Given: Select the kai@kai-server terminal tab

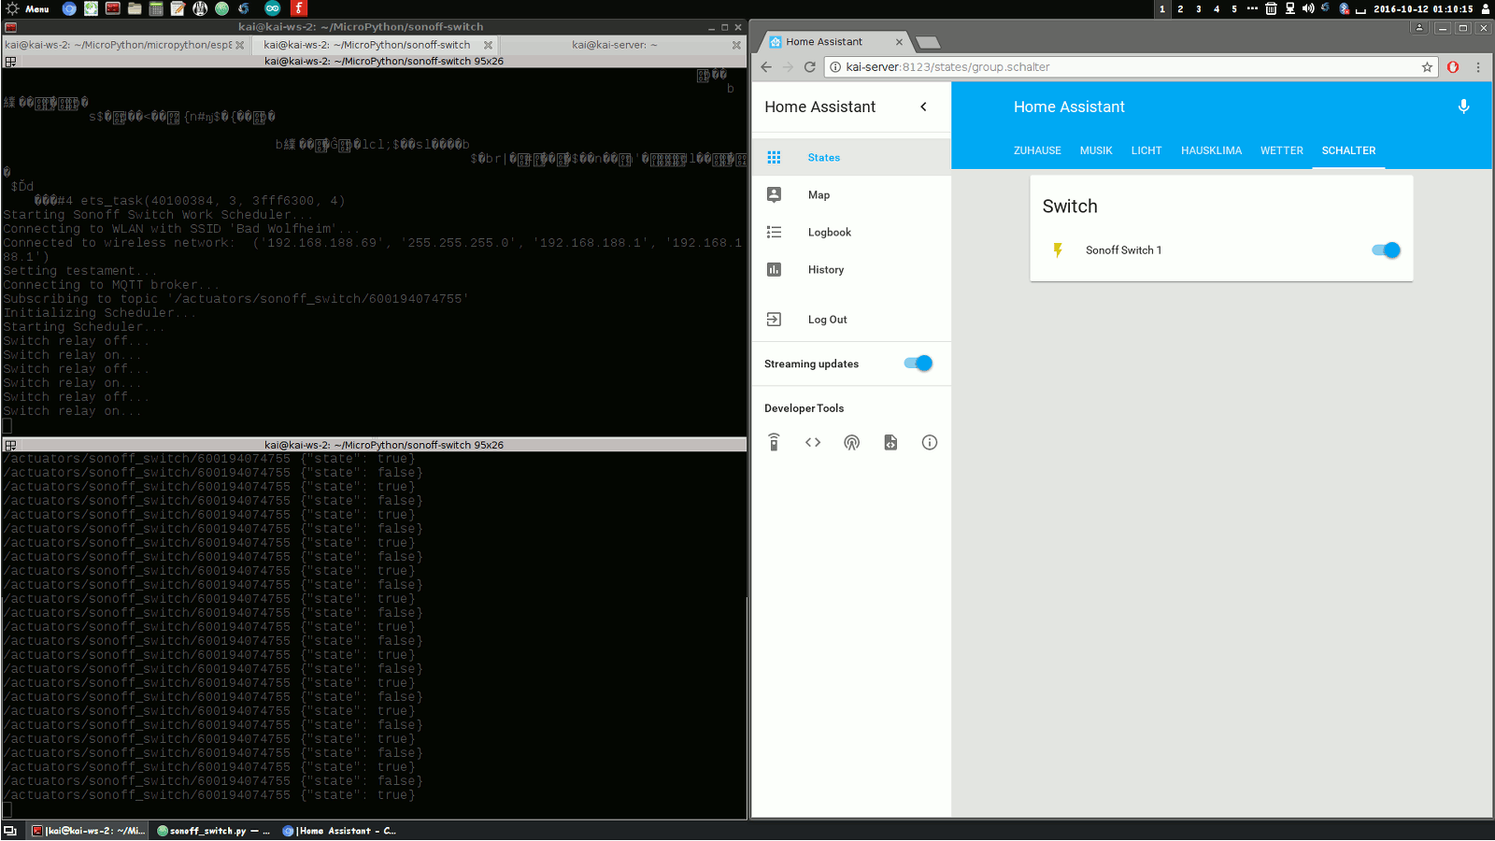Looking at the screenshot, I should [x=621, y=45].
